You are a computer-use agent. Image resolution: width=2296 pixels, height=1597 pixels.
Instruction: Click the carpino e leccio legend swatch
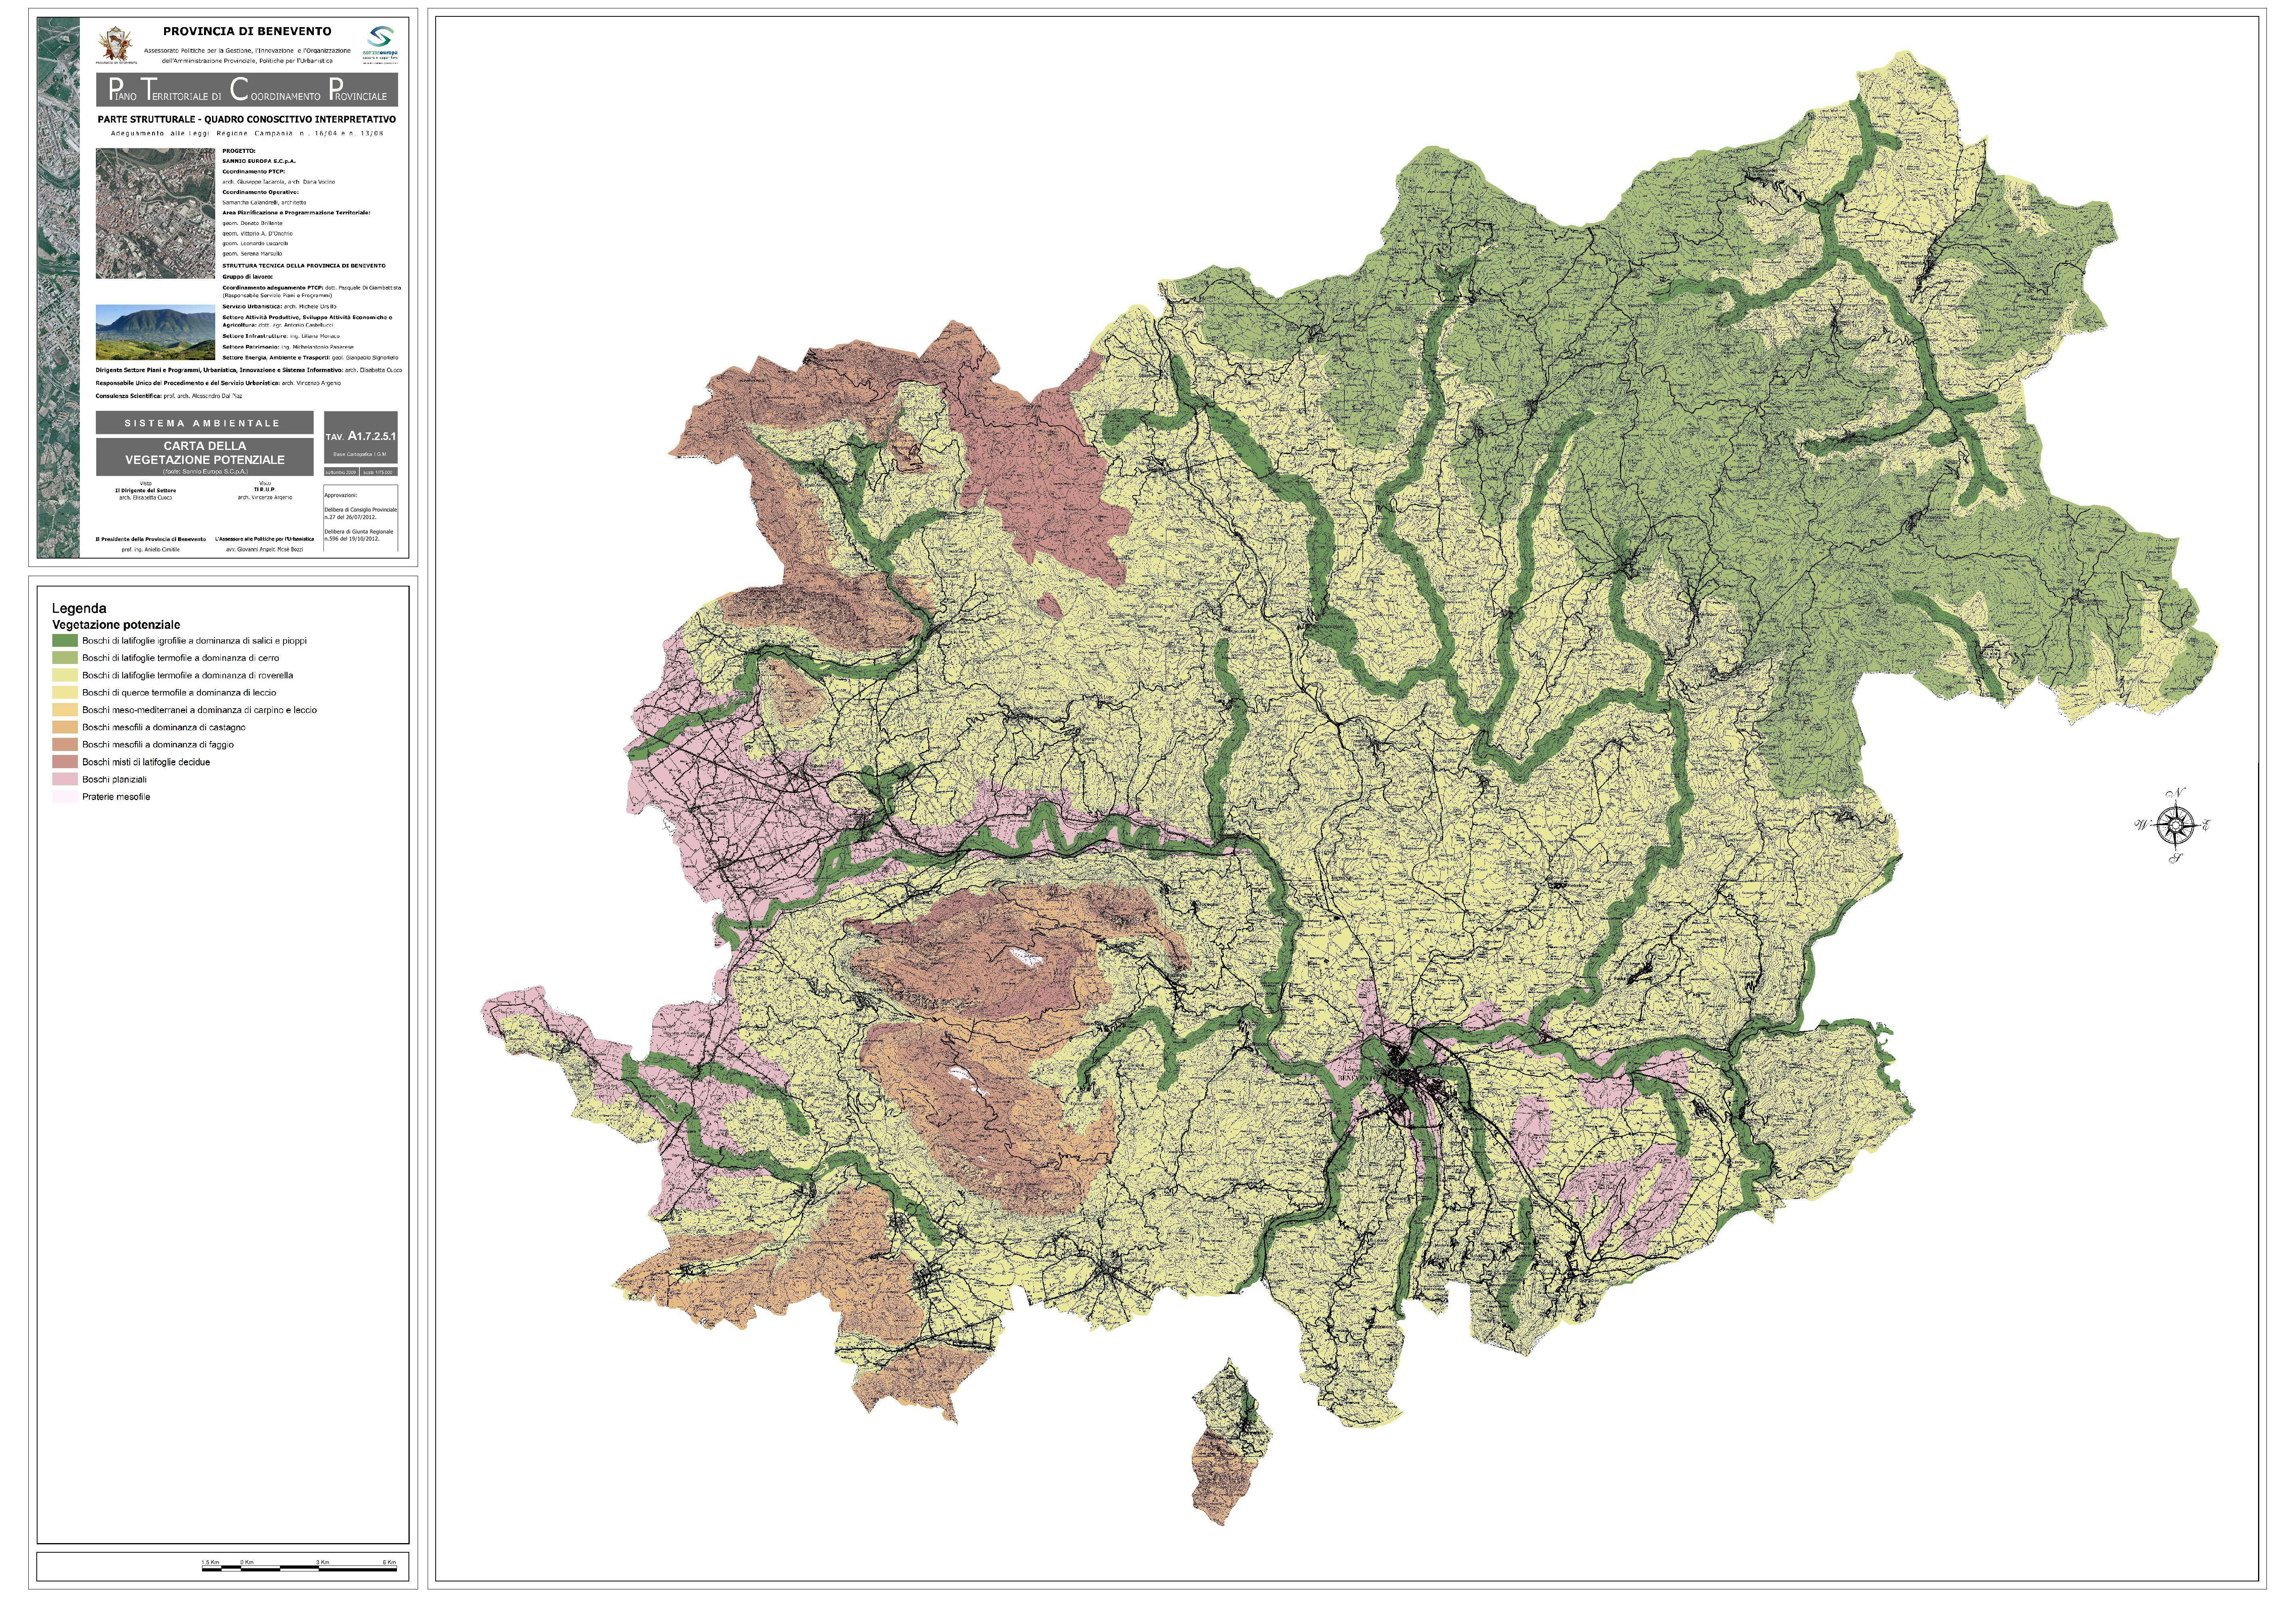click(65, 710)
